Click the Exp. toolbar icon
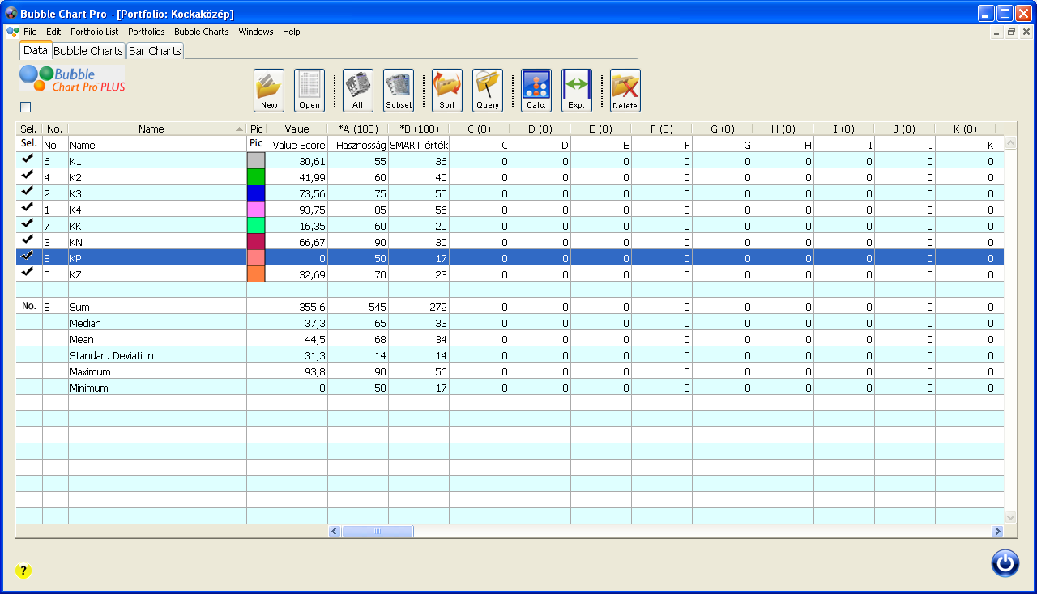 coord(577,90)
